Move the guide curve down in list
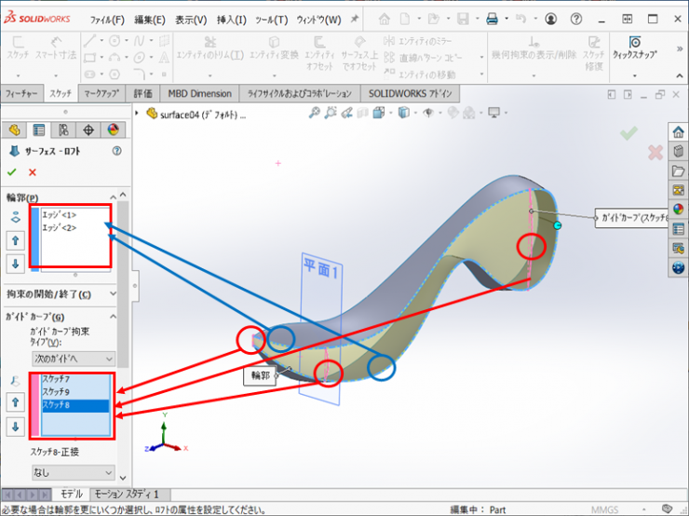 point(16,427)
